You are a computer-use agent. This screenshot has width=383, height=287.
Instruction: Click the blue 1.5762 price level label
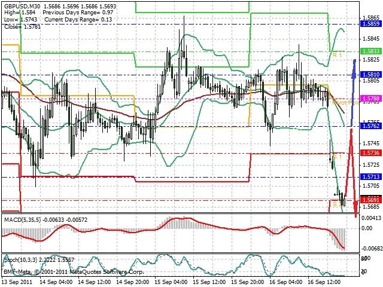[371, 126]
